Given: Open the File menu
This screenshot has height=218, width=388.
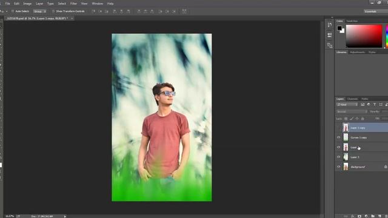Looking at the screenshot, I should (x=7, y=4).
